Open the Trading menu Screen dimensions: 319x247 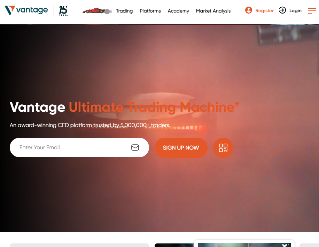[124, 11]
